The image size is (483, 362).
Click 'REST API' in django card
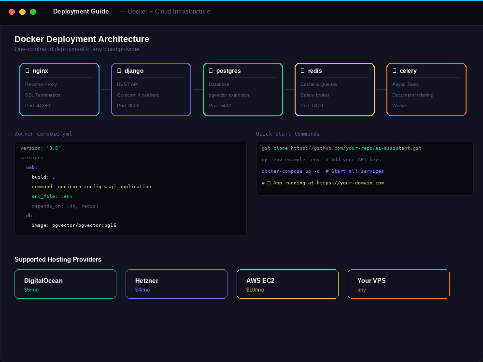coord(128,84)
